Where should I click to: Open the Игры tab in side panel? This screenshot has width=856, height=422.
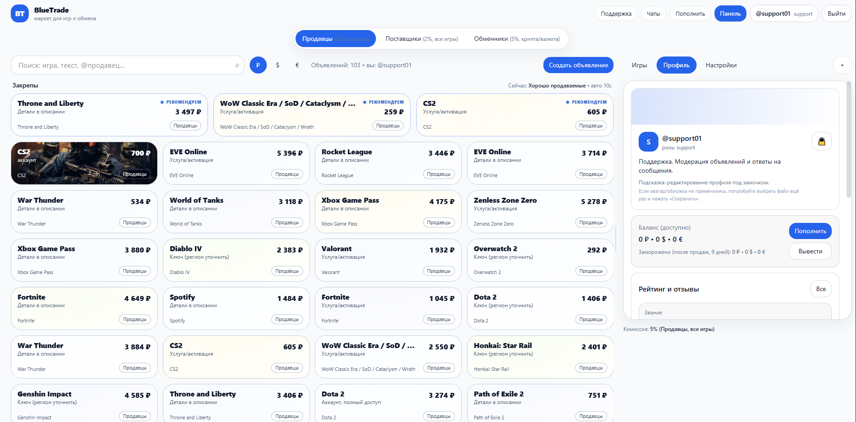coord(639,65)
